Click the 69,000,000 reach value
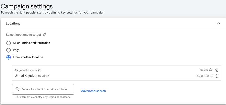The height and width of the screenshot is (105, 226). 204,76
